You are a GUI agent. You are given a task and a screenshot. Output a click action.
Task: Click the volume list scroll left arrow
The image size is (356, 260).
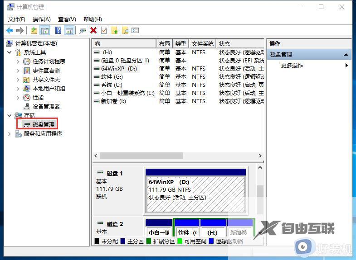click(96, 156)
